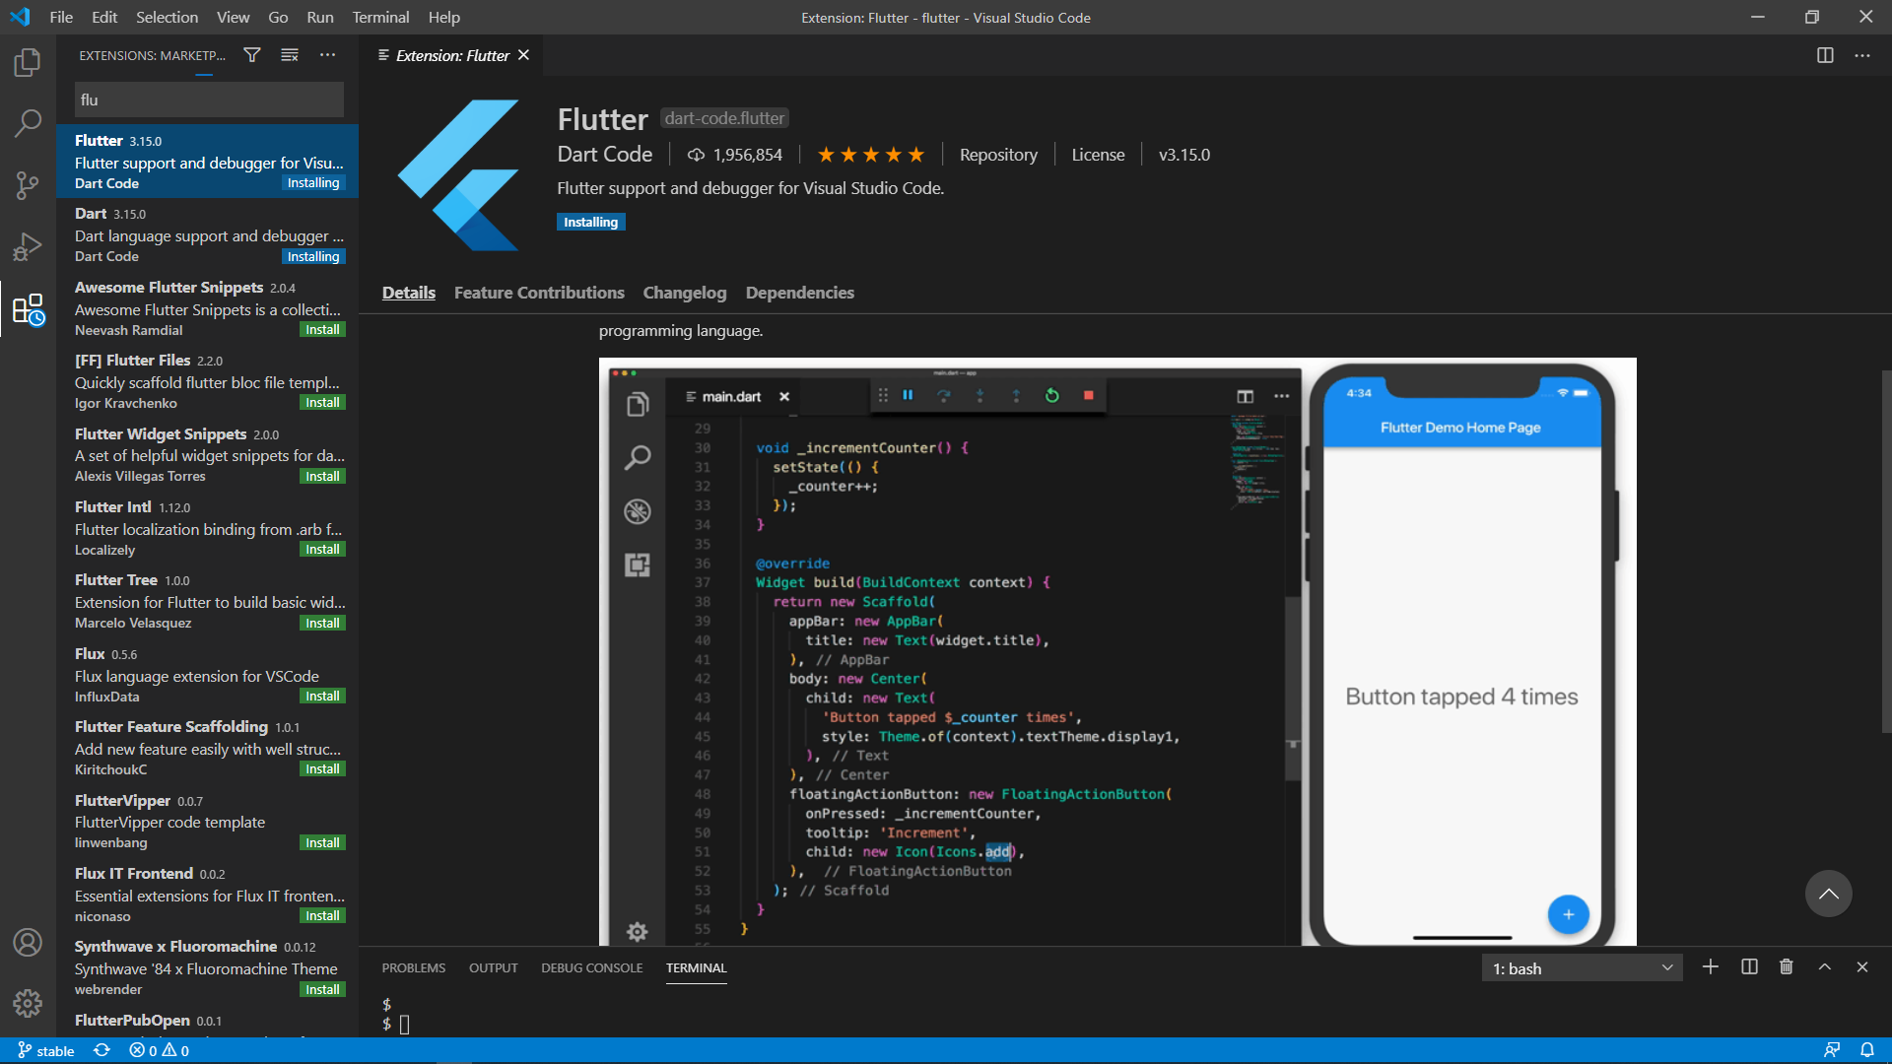Open the Run and Debug view

[28, 246]
